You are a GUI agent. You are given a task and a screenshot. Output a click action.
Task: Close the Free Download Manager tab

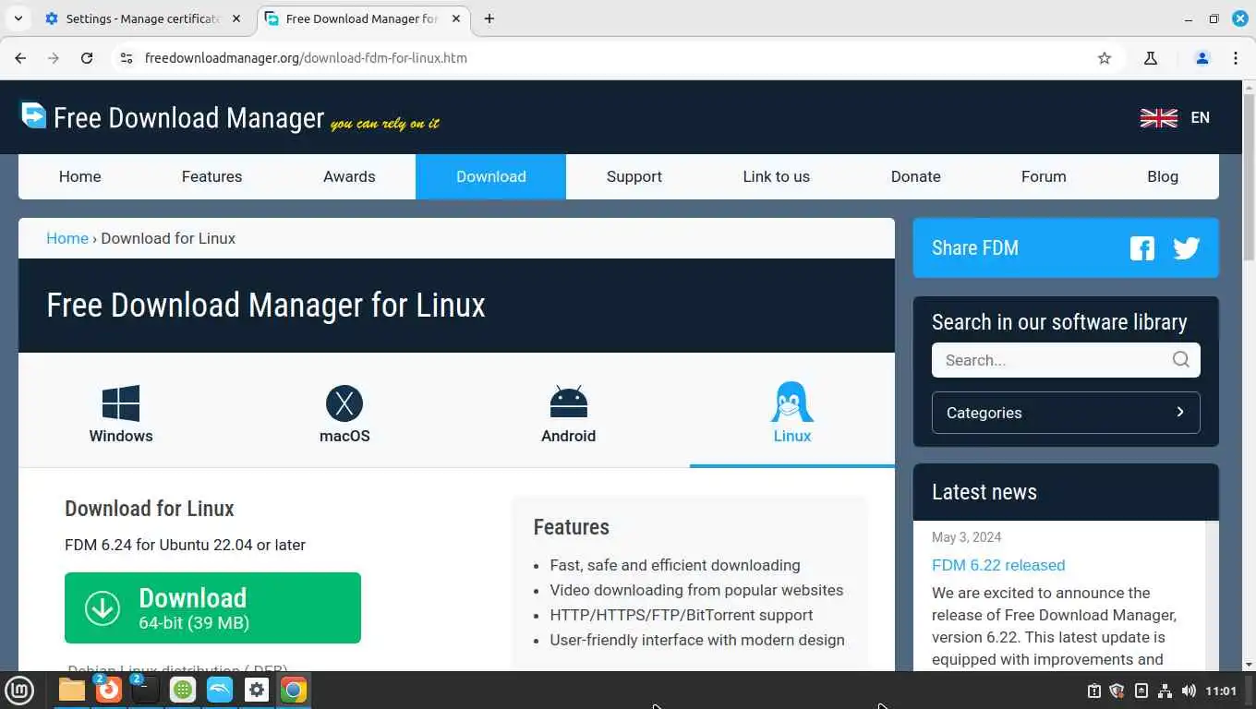point(454,18)
